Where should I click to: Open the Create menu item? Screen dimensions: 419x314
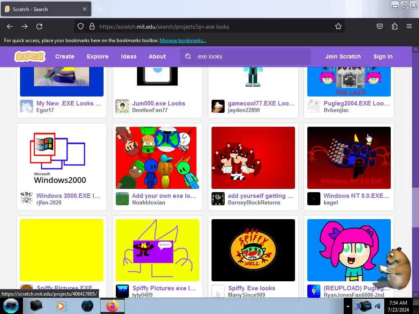coord(65,56)
